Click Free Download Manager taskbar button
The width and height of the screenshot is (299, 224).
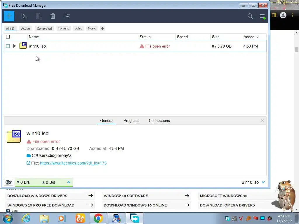click(x=134, y=218)
